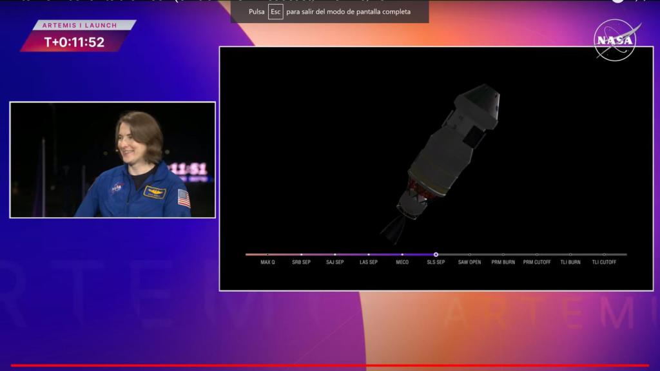Click the TLI CUTOFF milestone
The image size is (660, 371).
604,262
